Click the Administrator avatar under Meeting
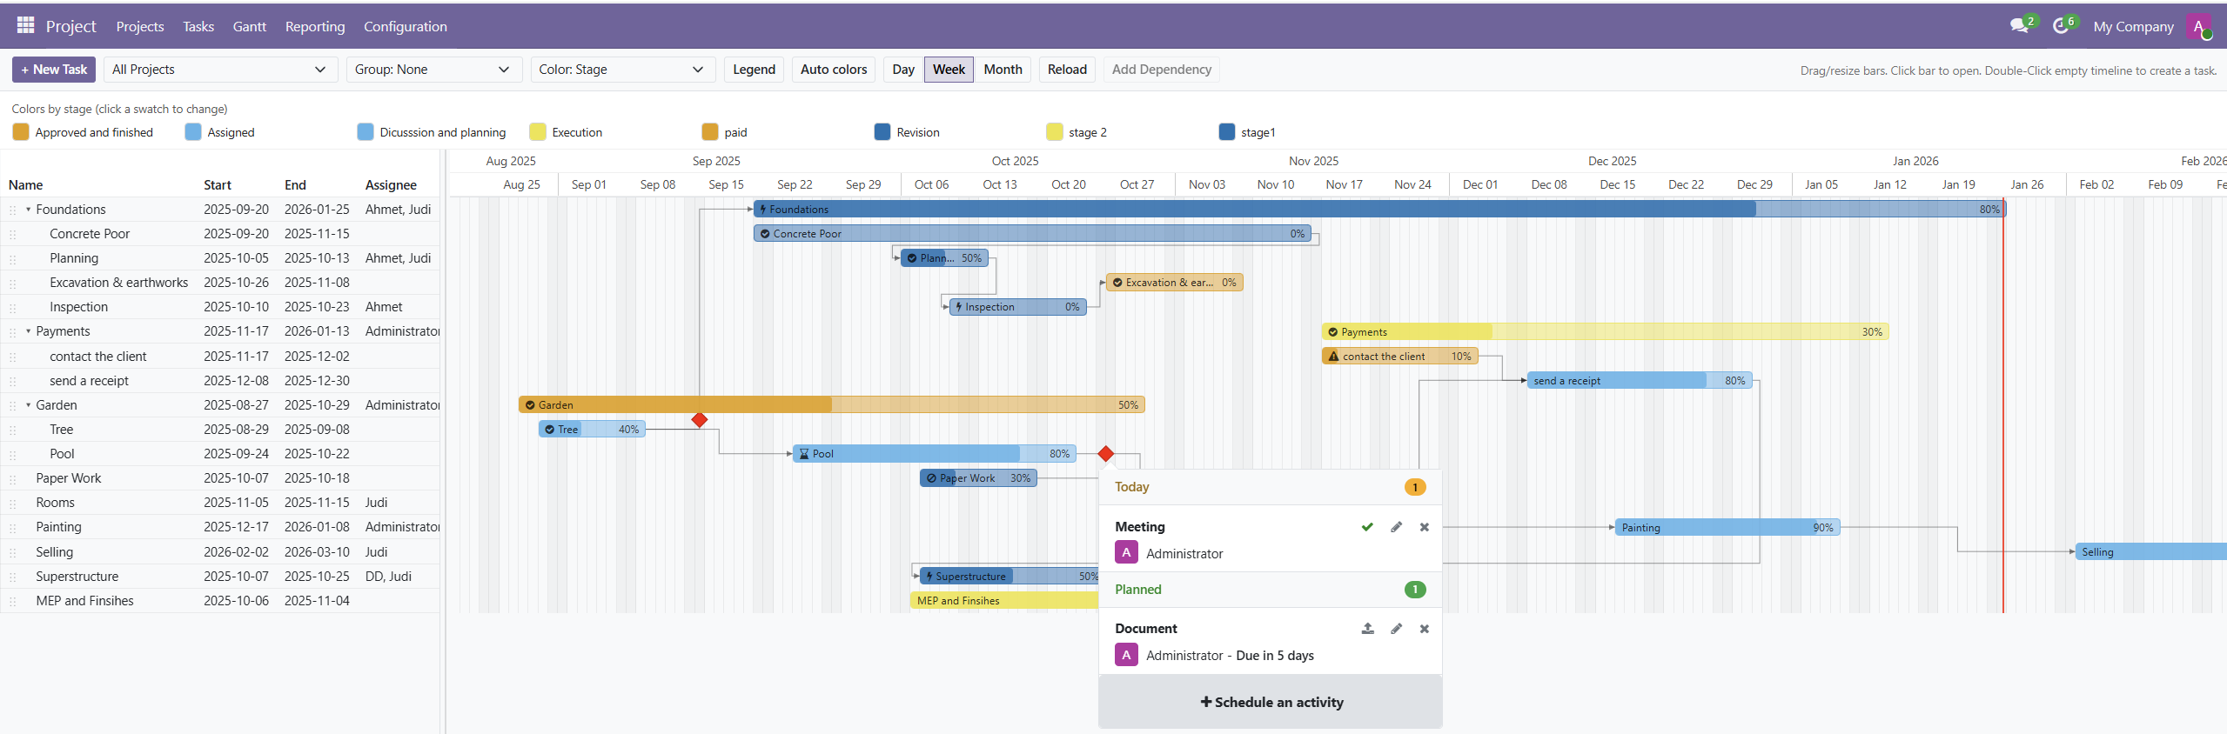The width and height of the screenshot is (2227, 734). click(x=1126, y=552)
